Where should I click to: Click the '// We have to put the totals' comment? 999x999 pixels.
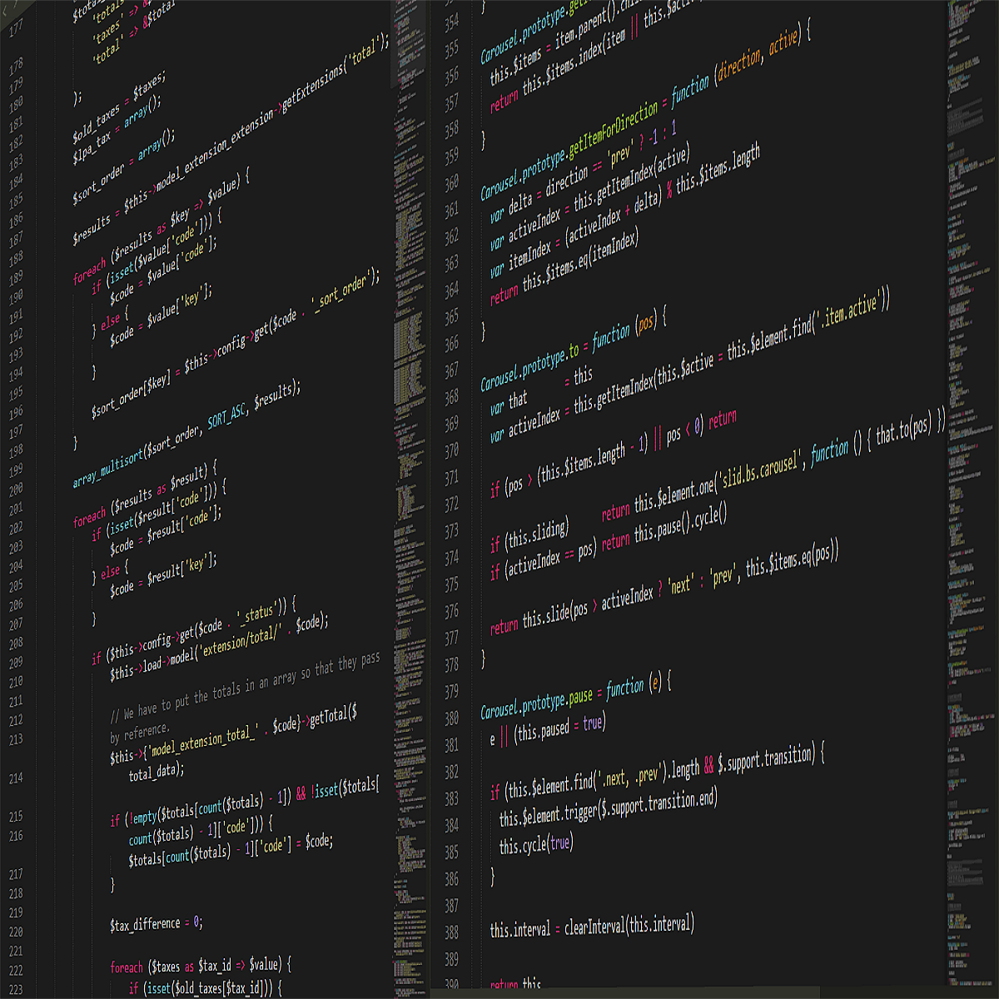coord(245,687)
